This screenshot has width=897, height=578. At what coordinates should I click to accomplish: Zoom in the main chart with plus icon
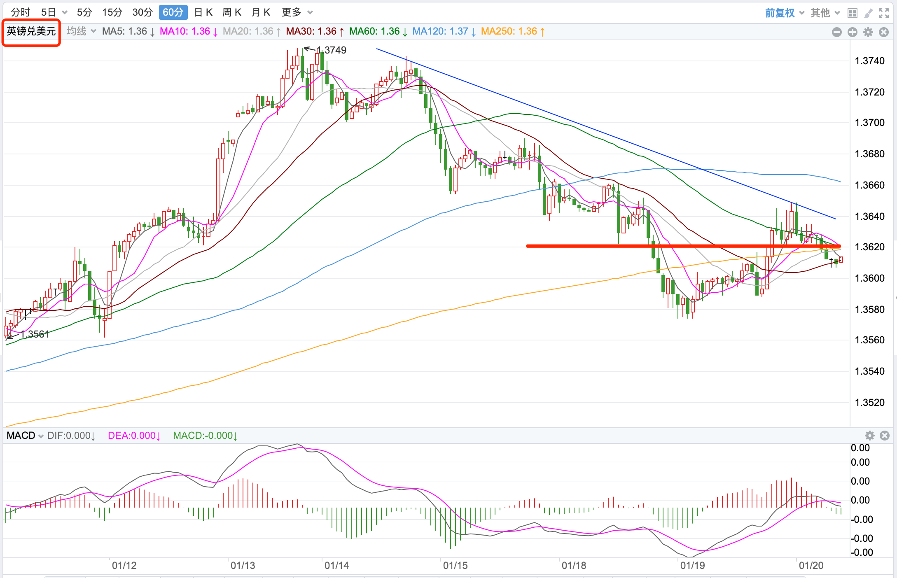853,32
